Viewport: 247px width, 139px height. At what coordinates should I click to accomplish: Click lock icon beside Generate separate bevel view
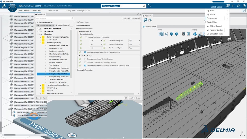tap(80, 52)
